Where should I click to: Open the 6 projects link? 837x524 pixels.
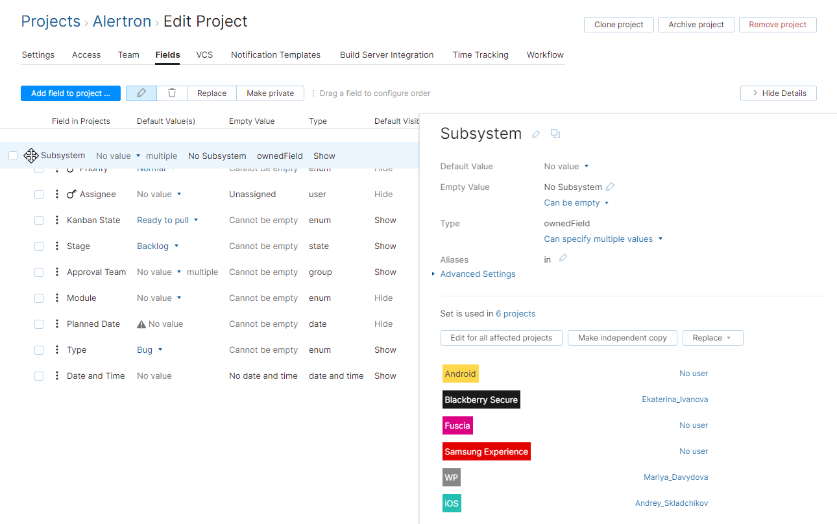pos(516,313)
